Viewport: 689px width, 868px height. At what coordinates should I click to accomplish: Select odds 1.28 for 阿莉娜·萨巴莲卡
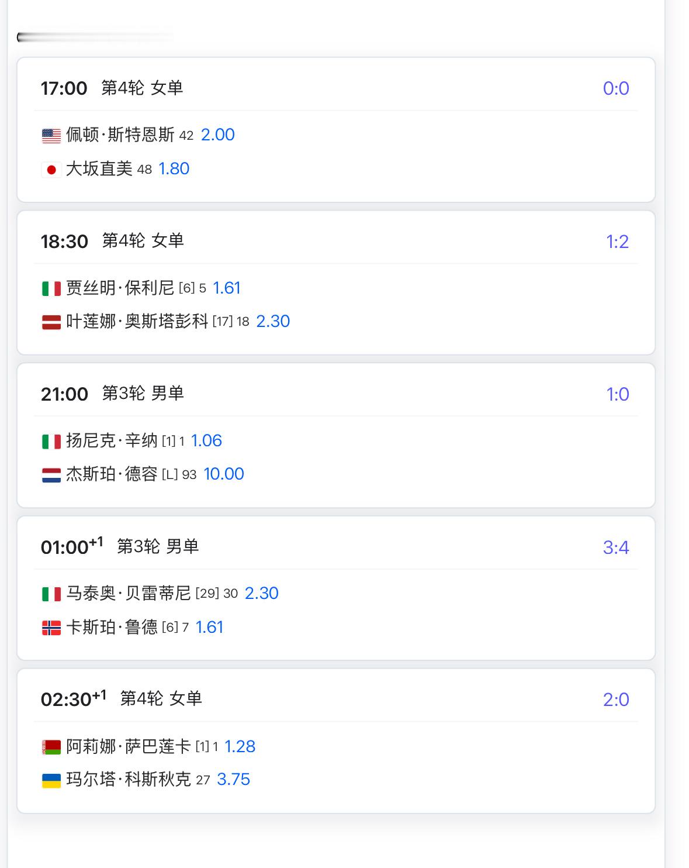tap(240, 747)
